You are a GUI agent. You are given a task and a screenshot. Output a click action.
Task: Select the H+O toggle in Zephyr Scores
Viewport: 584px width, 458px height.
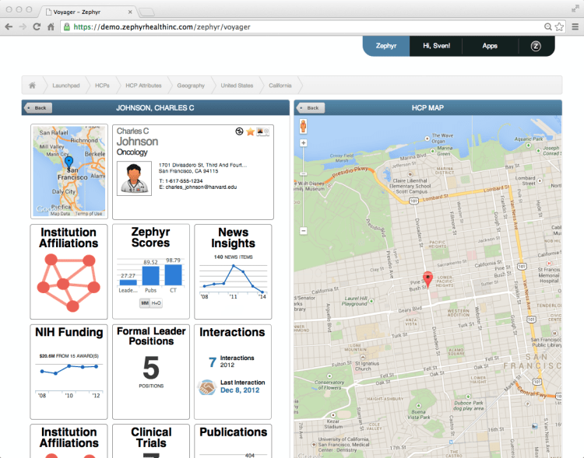[157, 303]
